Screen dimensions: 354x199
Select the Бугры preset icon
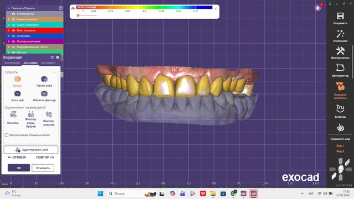point(17,79)
